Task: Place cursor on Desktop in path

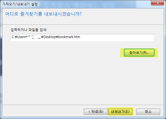Action: click(50, 37)
